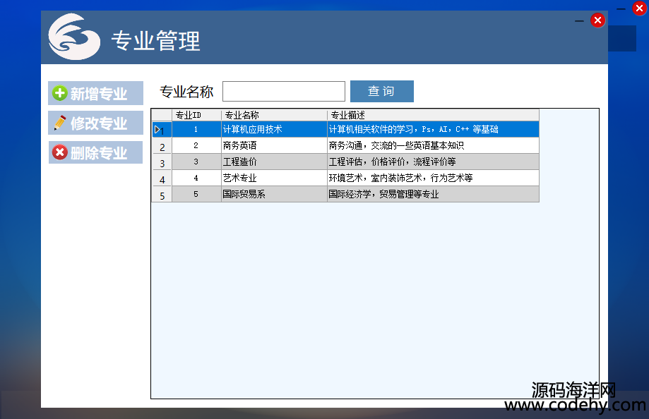Click the pencil icon for 修改专业

(60, 123)
